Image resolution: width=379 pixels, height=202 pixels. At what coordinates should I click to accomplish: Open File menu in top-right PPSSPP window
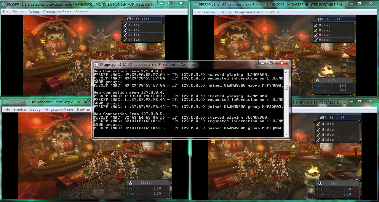(197, 12)
